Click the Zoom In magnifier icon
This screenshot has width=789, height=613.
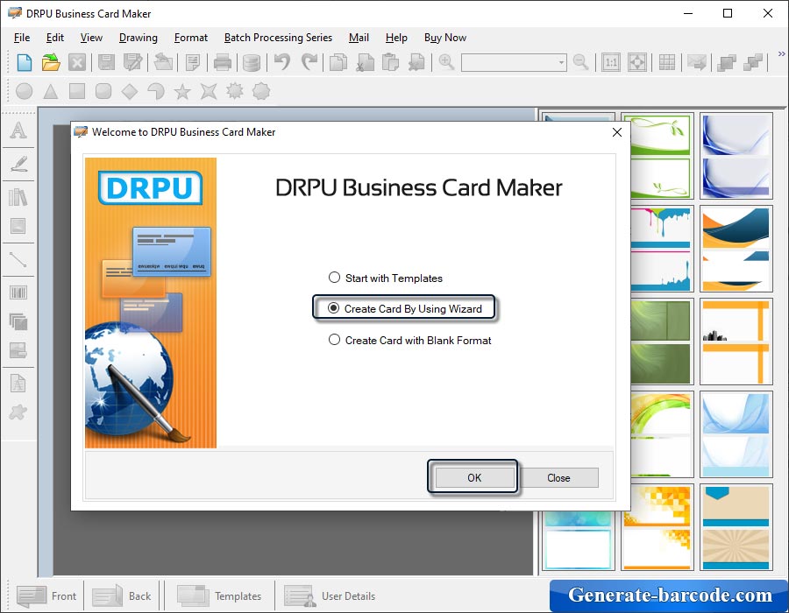coord(446,63)
